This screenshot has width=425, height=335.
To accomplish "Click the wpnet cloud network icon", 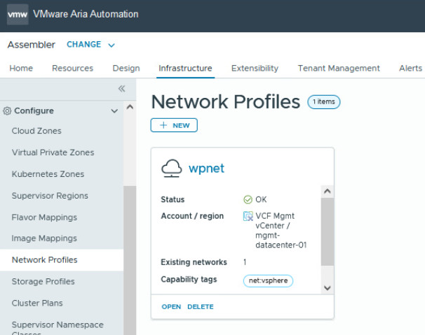I will click(172, 169).
